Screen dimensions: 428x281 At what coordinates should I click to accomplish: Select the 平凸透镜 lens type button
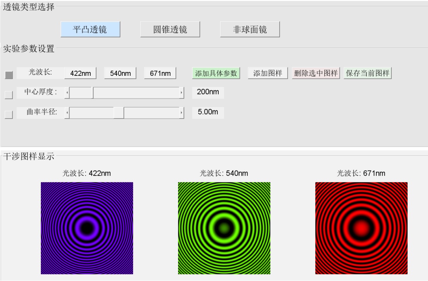coord(90,29)
